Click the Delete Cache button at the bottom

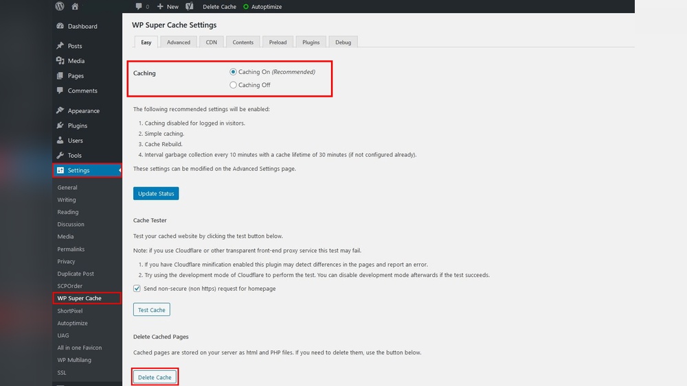pyautogui.click(x=155, y=377)
